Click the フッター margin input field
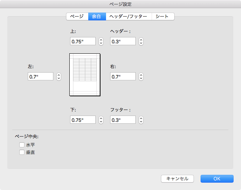 click(x=123, y=120)
